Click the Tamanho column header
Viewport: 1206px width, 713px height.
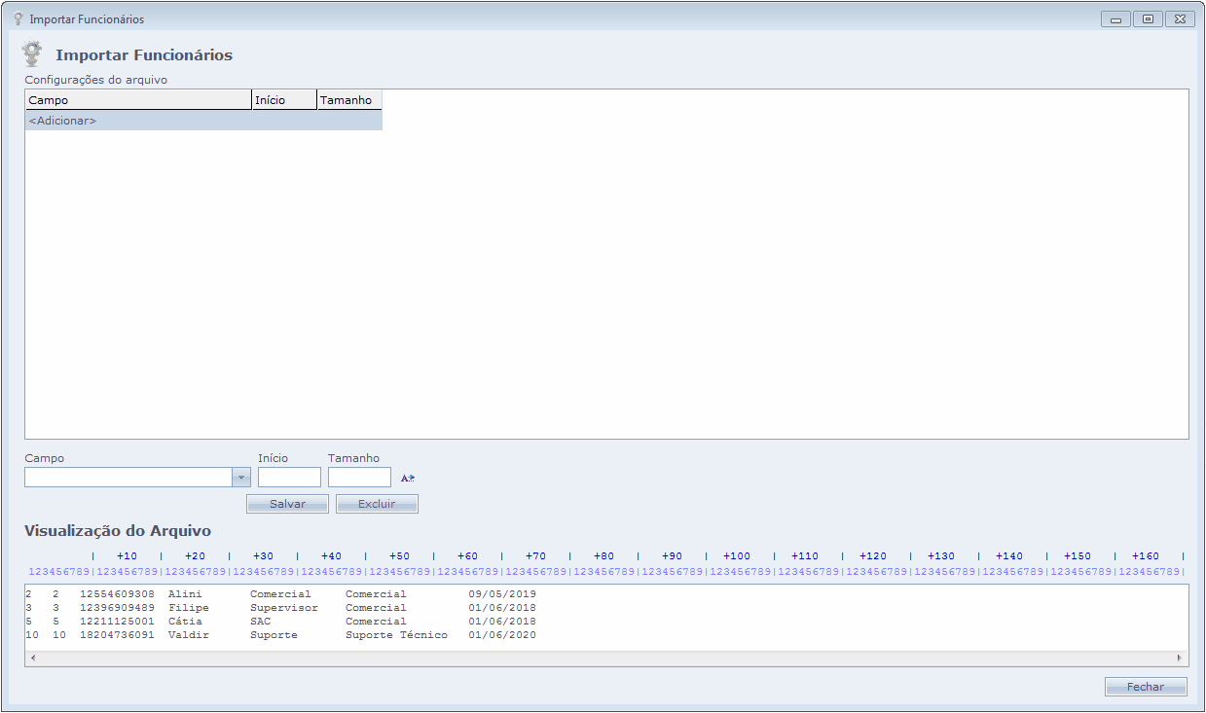pyautogui.click(x=349, y=100)
